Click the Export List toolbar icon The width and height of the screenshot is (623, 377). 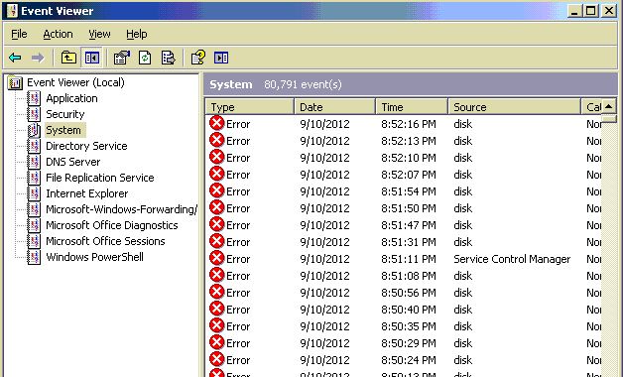point(168,58)
